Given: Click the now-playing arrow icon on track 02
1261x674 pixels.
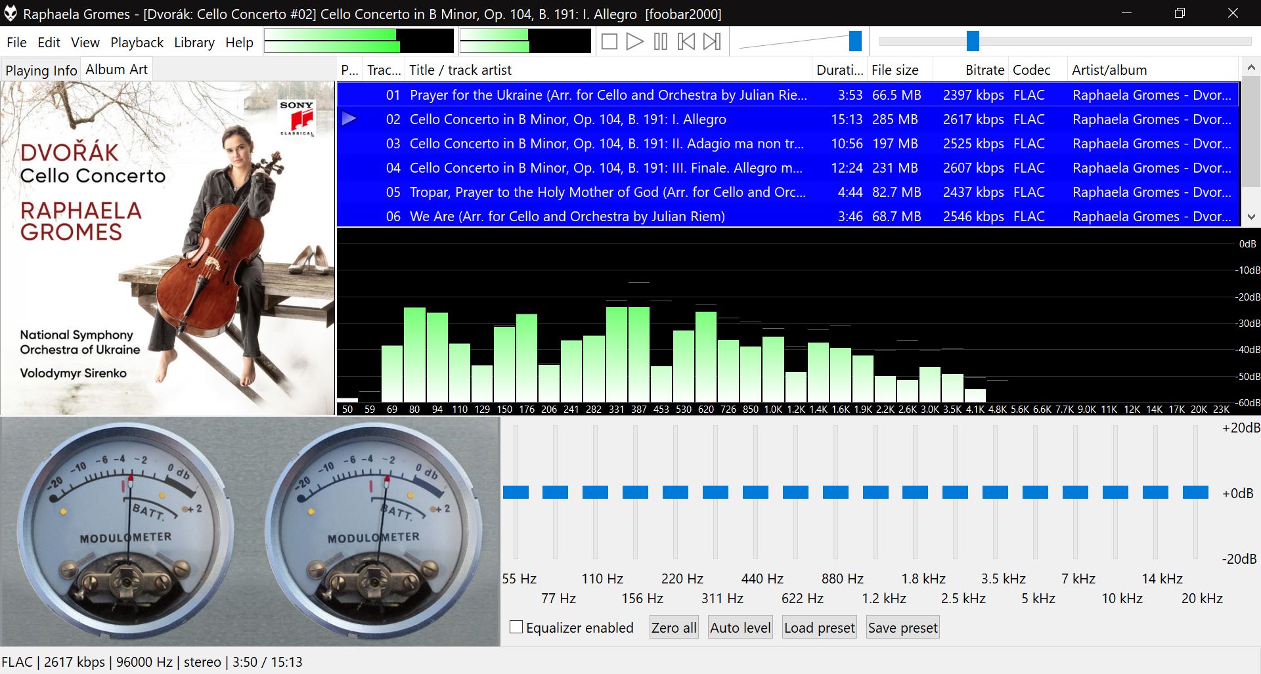Looking at the screenshot, I should point(349,119).
